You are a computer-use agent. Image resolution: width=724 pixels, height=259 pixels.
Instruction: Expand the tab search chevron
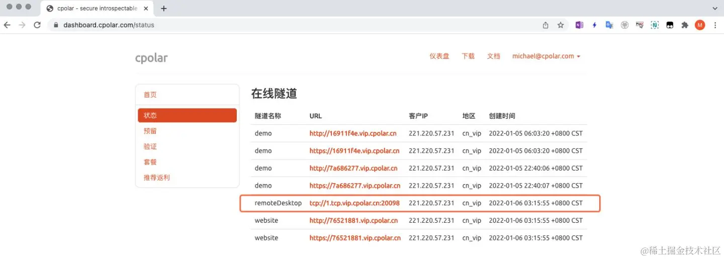point(715,9)
